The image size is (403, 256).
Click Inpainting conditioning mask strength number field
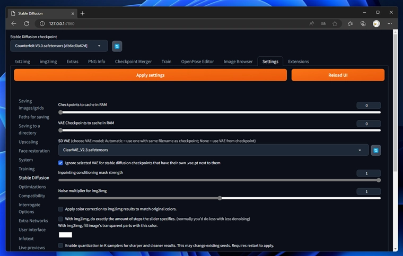369,173
